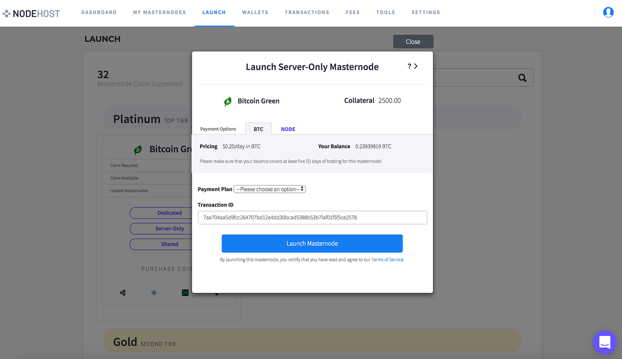View the Transactions page
The height and width of the screenshot is (359, 622).
pos(307,12)
